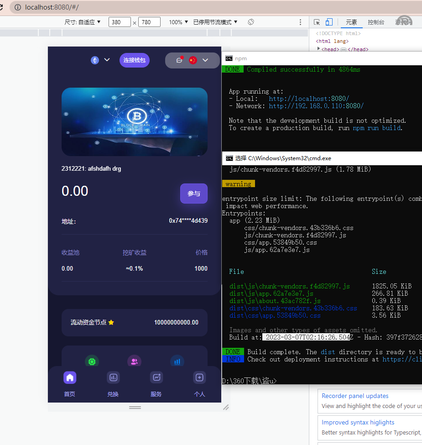Click the China flag language icon

[x=193, y=60]
